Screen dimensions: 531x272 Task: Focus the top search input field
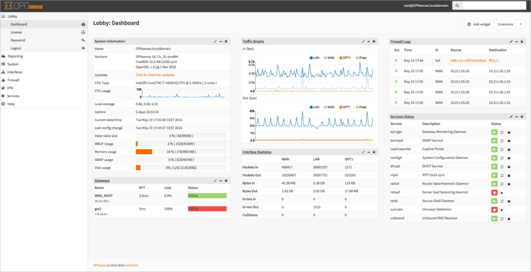(x=493, y=6)
